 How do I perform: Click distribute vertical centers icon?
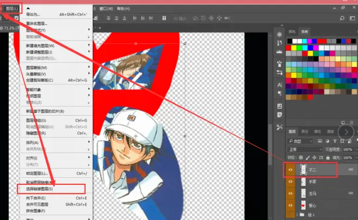point(117,18)
